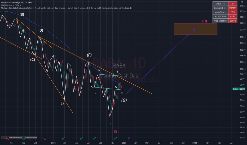Select the 2024 label on time axis
The height and width of the screenshot is (145, 247).
[195, 143]
